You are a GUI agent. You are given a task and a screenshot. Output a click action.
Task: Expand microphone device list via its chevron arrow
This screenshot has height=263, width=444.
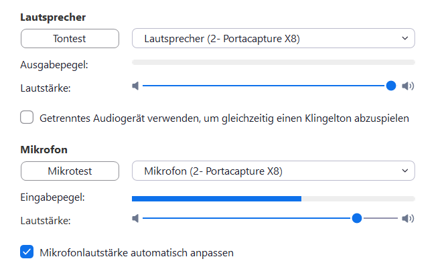(x=405, y=171)
